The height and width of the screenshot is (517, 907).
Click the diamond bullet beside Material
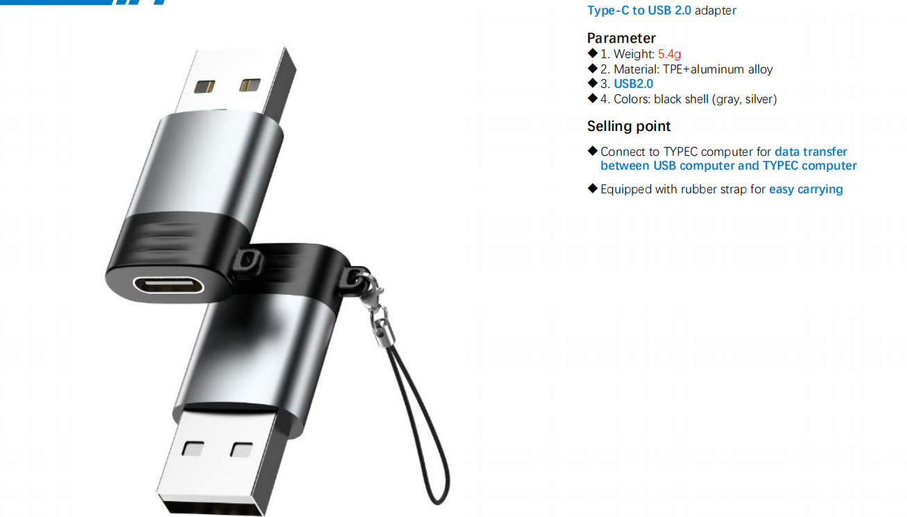click(x=592, y=69)
